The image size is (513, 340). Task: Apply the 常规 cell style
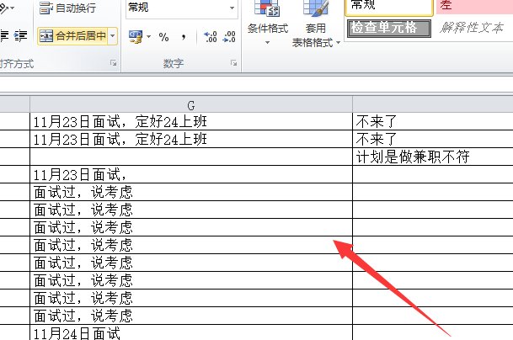[389, 7]
